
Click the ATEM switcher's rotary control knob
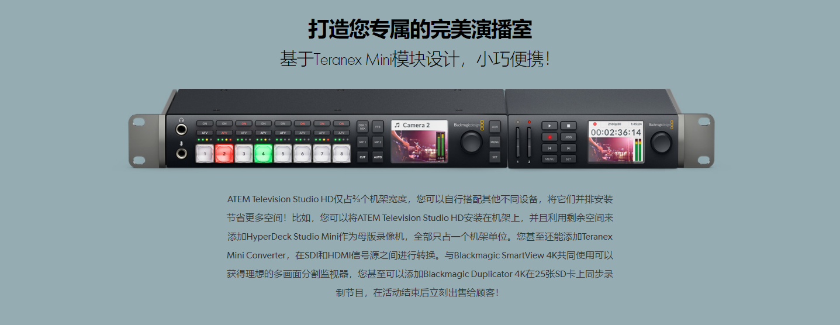click(471, 141)
